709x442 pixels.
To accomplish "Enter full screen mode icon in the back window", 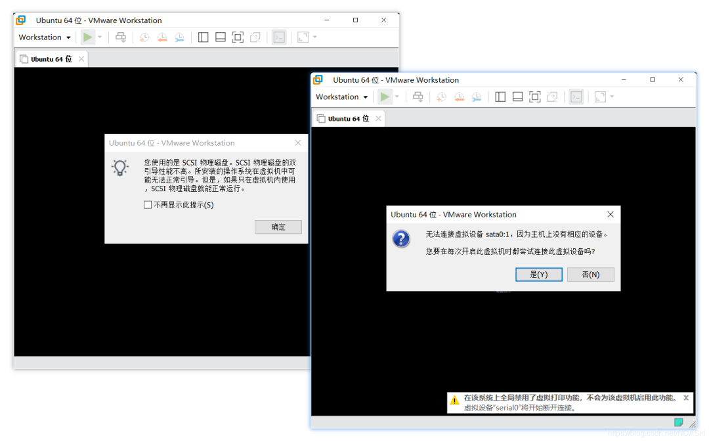I will (238, 37).
